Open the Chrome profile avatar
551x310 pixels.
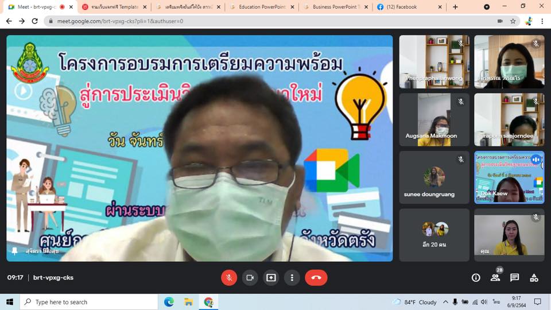pyautogui.click(x=529, y=21)
